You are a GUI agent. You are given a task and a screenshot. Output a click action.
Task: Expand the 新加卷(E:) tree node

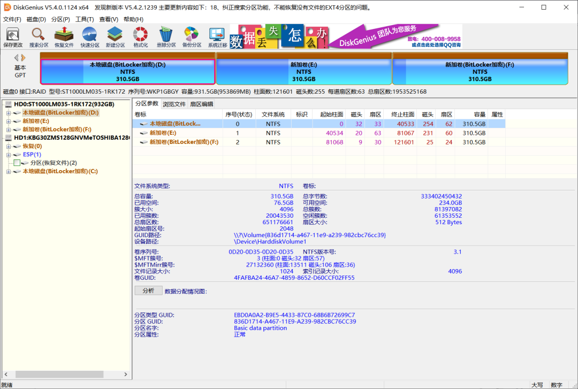9,121
